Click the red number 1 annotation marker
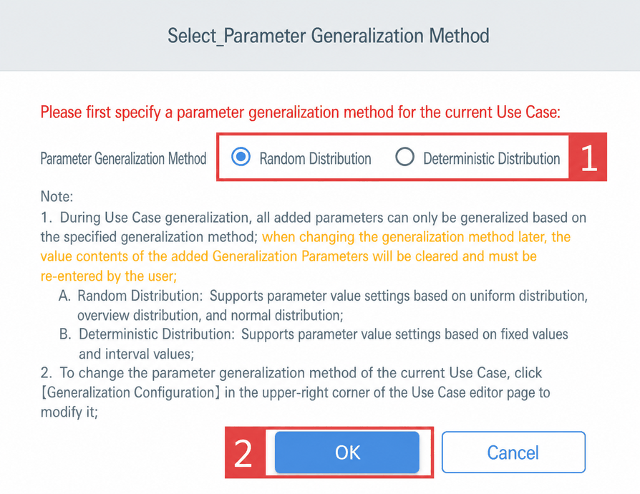Viewport: 640px width, 494px height. (588, 158)
